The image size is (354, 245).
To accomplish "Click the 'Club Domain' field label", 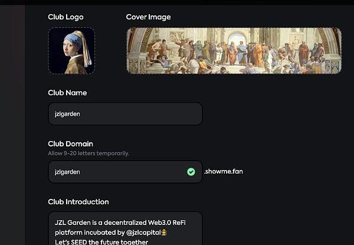I will pos(70,143).
